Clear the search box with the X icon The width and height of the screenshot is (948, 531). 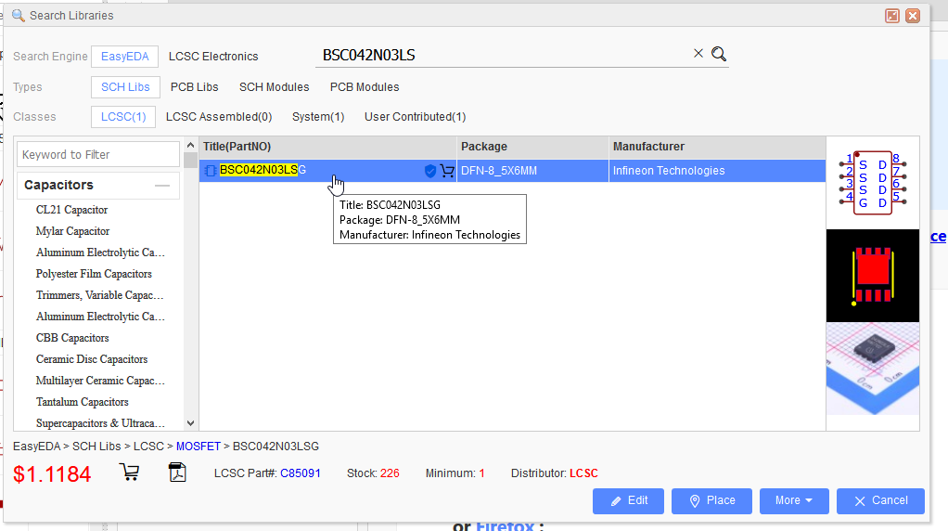pos(698,53)
